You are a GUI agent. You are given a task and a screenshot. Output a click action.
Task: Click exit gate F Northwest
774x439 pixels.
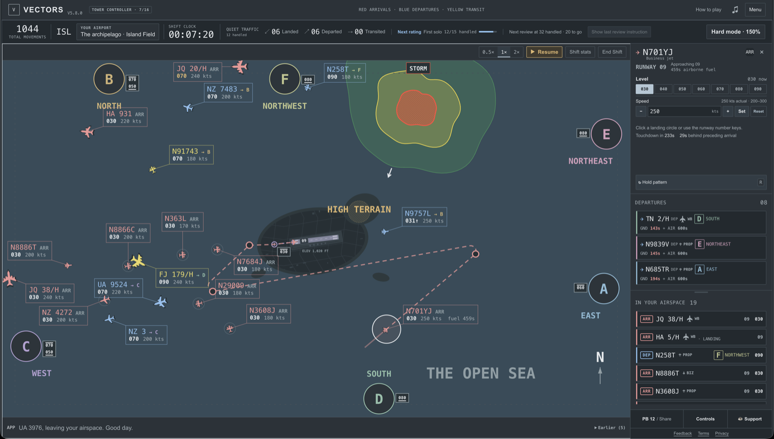(x=285, y=79)
